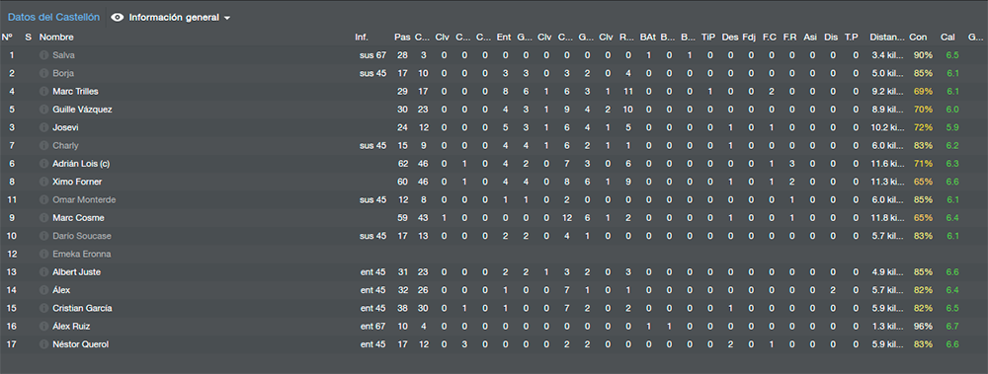Sort by the Con percentage column
988x374 pixels.
tap(918, 37)
